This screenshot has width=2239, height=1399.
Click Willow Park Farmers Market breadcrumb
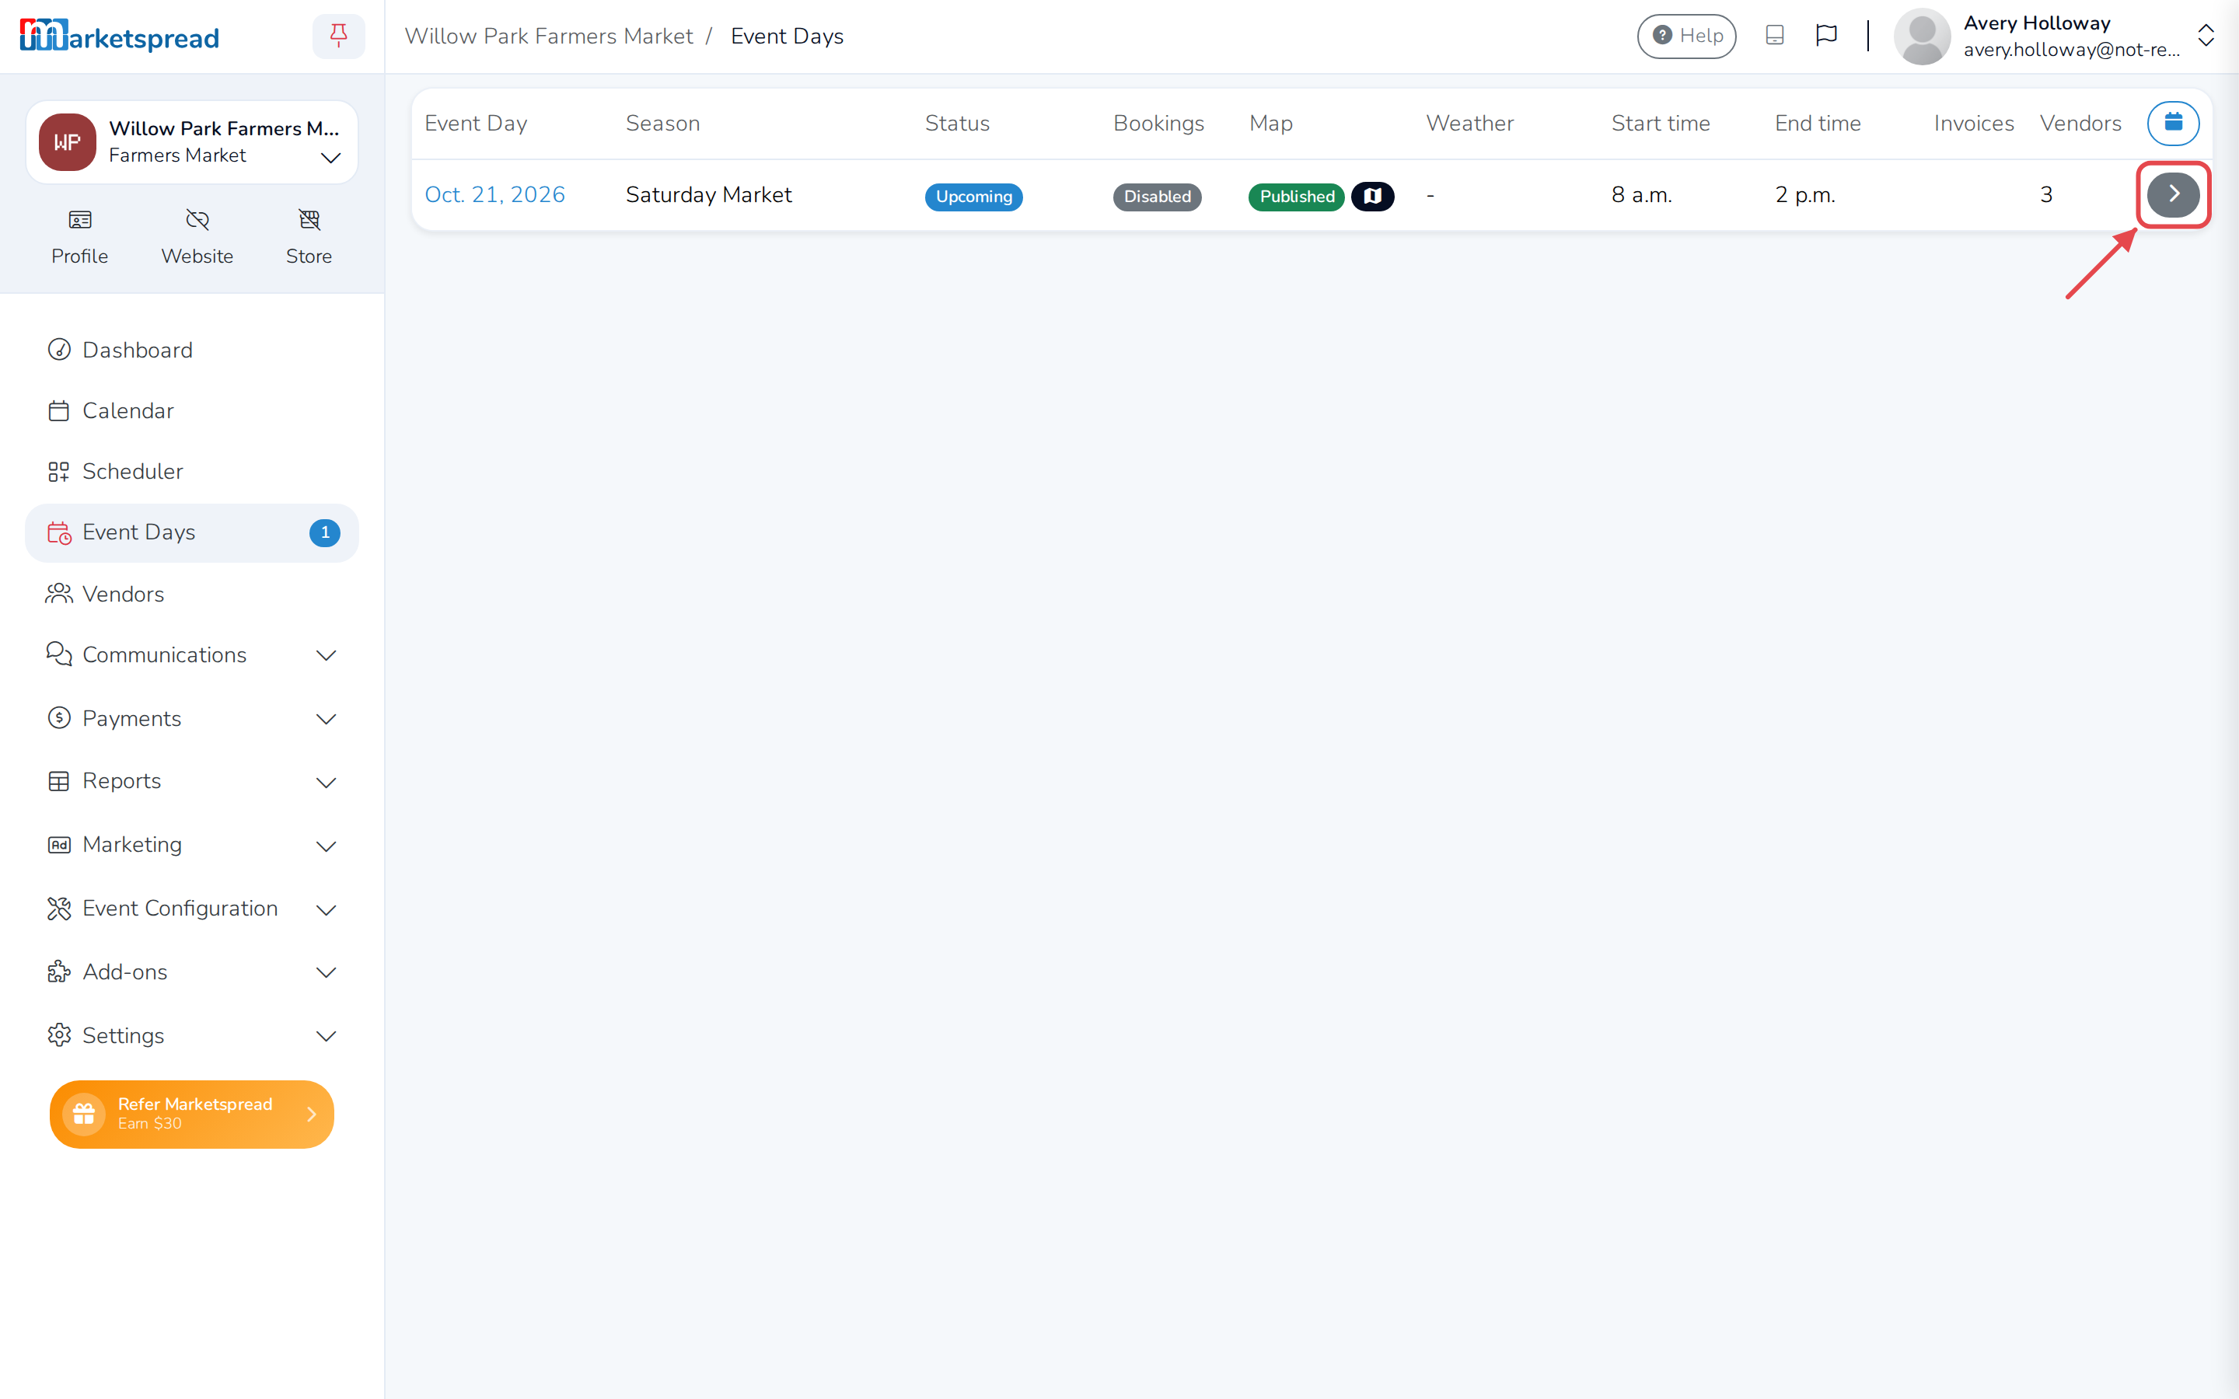(549, 36)
